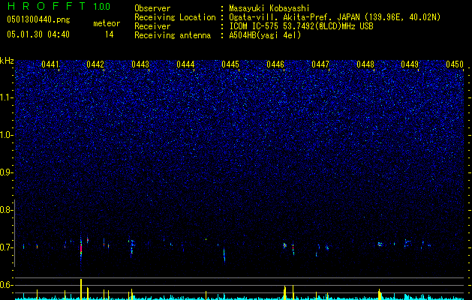Image resolution: width=472 pixels, height=300 pixels.
Task: Click the 'Receiver' field label
Action: point(152,26)
